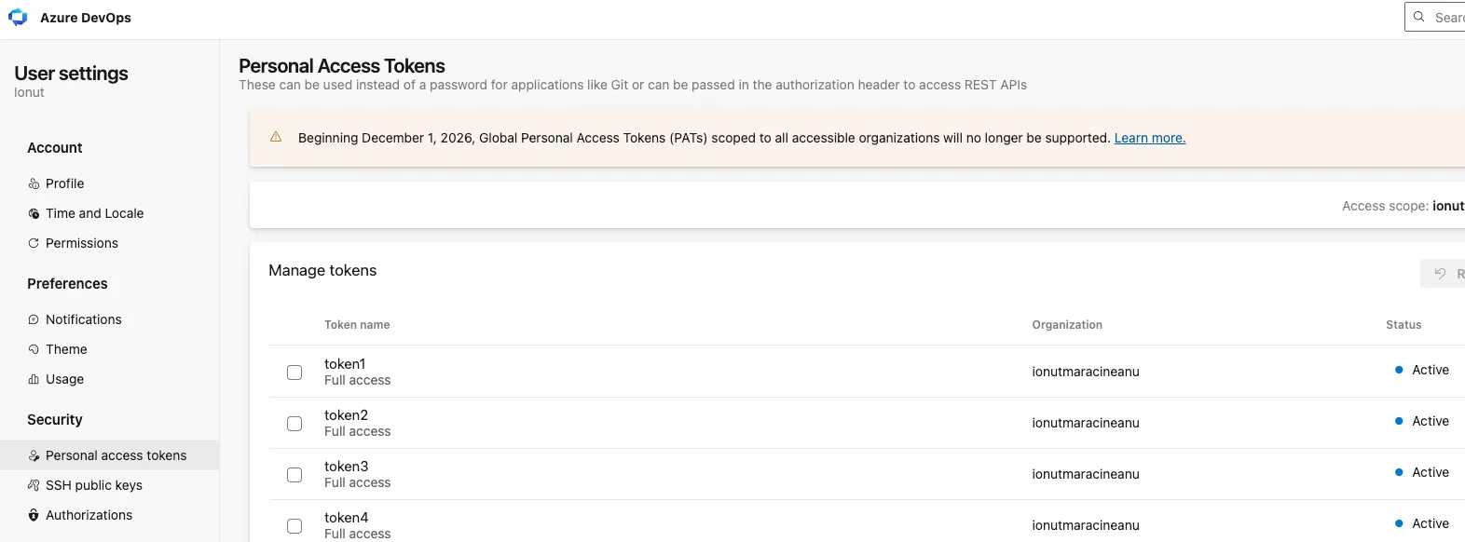Click the Manage tokens heading
The image size is (1465, 542).
point(322,270)
